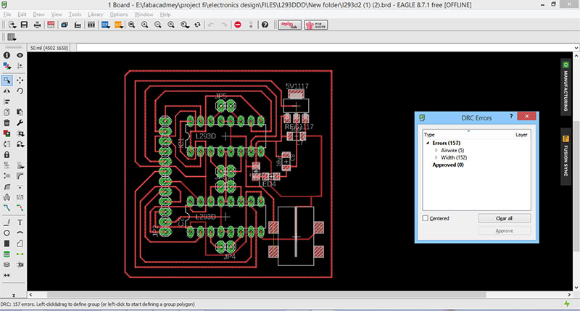Screen dimensions: 580x311
Task: Click the red Stop command icon
Action: click(238, 25)
